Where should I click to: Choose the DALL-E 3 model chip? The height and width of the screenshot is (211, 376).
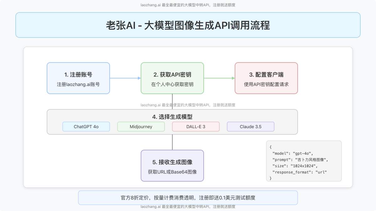(196, 127)
